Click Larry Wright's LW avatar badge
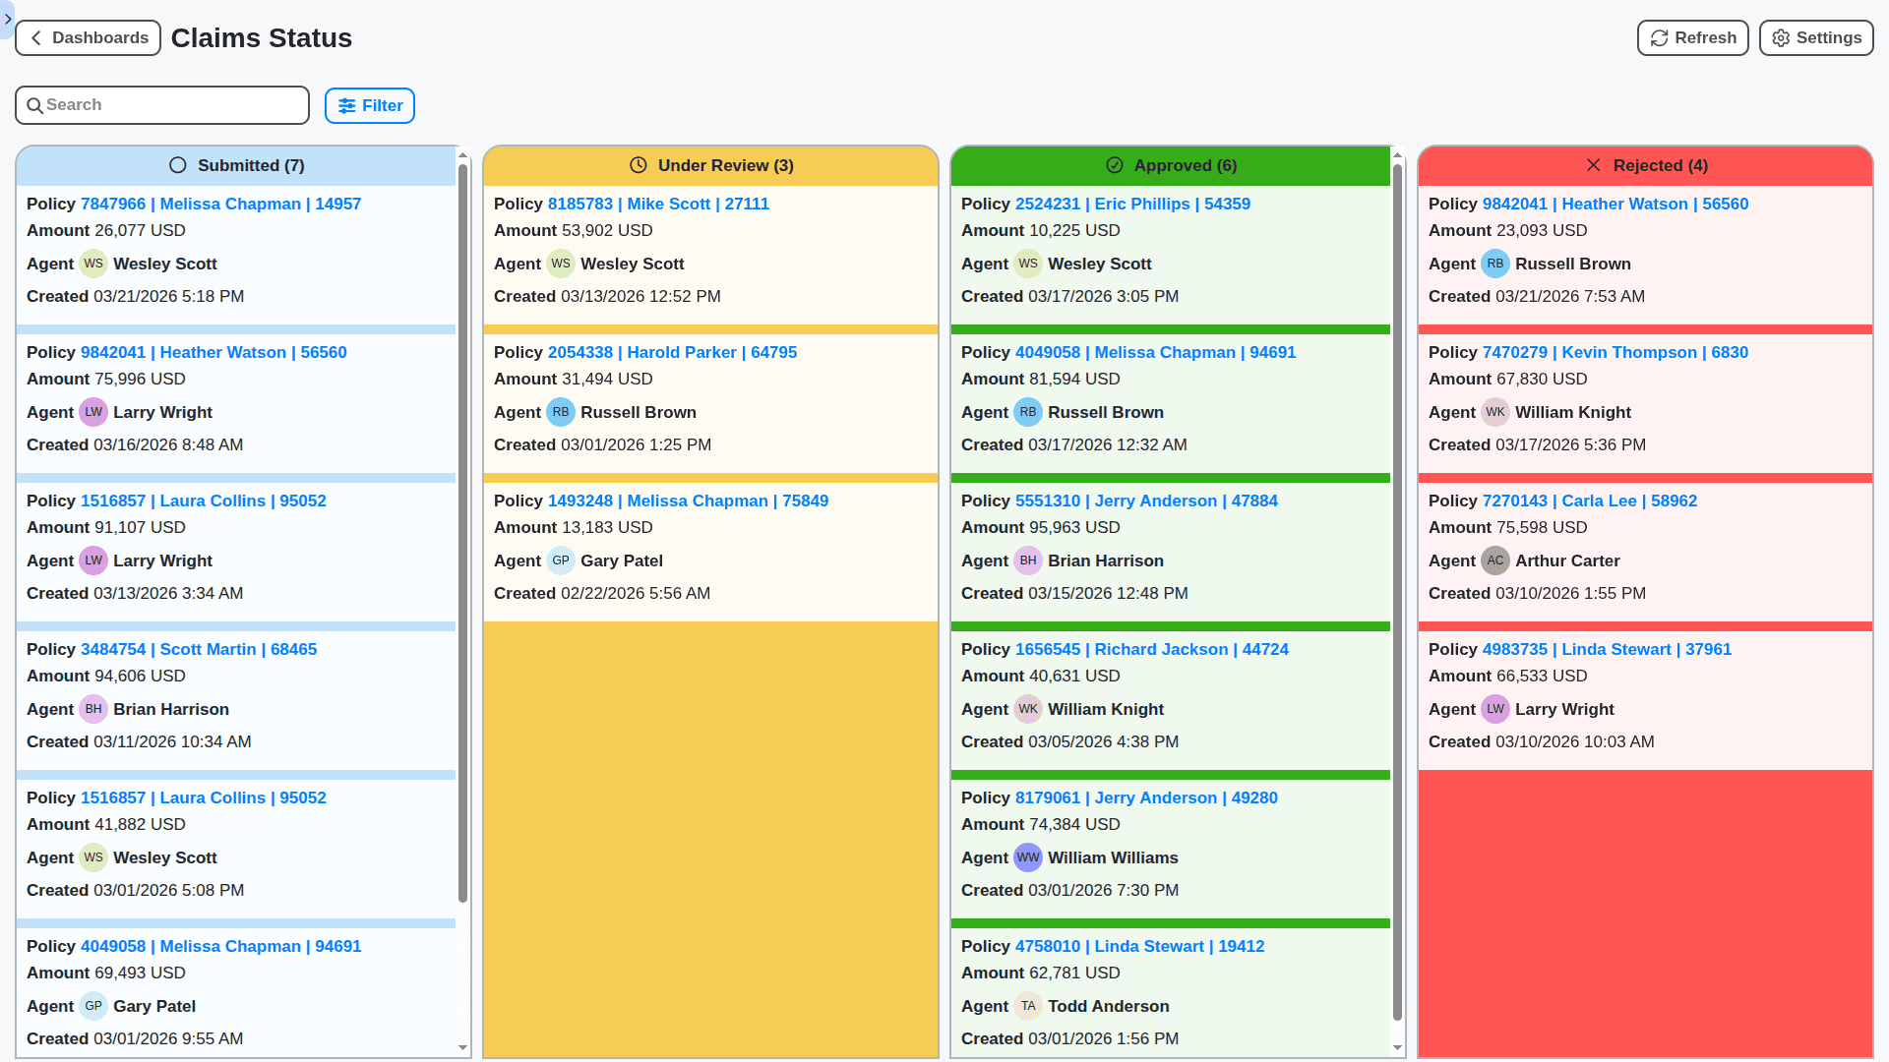The width and height of the screenshot is (1889, 1062). tap(93, 412)
